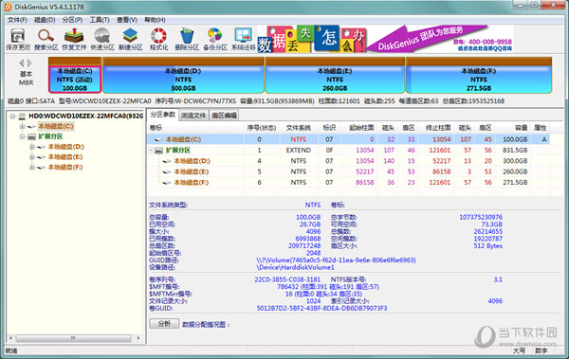Viewport: 569px width, 359px height.
Task: Click the 删除分区 delete partition icon
Action: 187,39
